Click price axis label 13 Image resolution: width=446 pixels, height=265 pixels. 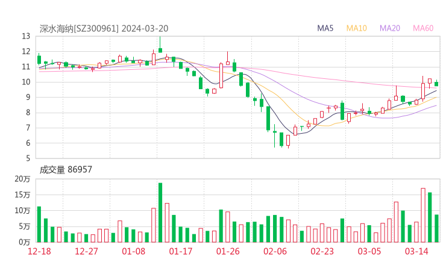[26, 36]
